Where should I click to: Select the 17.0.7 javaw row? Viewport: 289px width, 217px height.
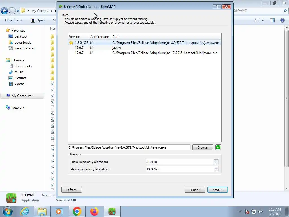pos(144,48)
